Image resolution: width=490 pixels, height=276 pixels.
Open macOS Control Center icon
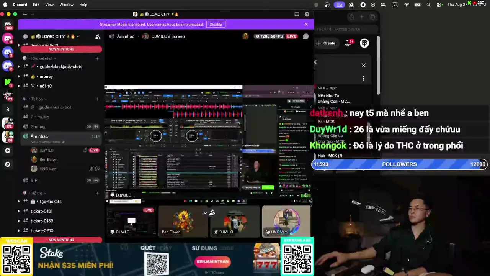439,5
